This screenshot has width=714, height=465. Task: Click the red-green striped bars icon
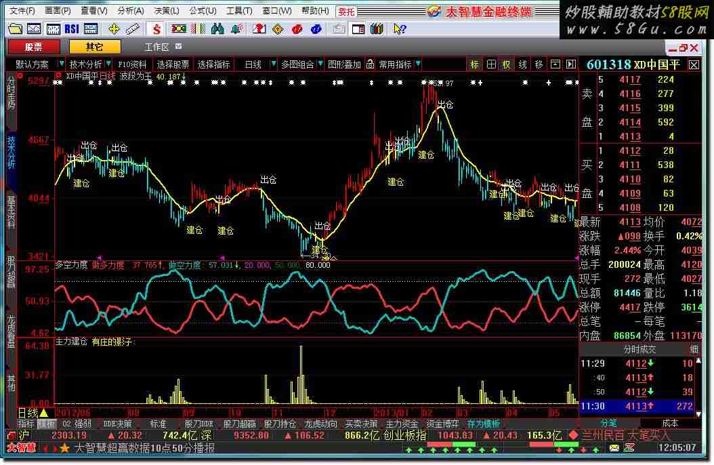pos(198,29)
